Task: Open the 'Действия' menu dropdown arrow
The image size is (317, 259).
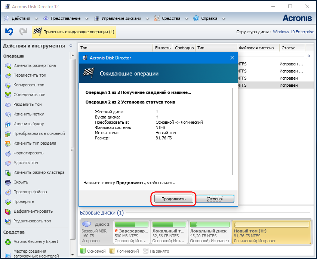Action: point(36,18)
